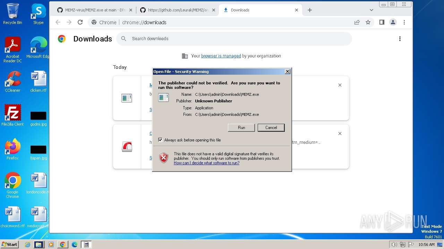Close the MEMZ-virus GitHub tab
444x249 pixels.
click(131, 10)
